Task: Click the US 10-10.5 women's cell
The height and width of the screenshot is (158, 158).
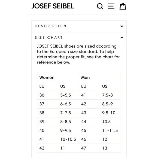Action: click(x=69, y=139)
